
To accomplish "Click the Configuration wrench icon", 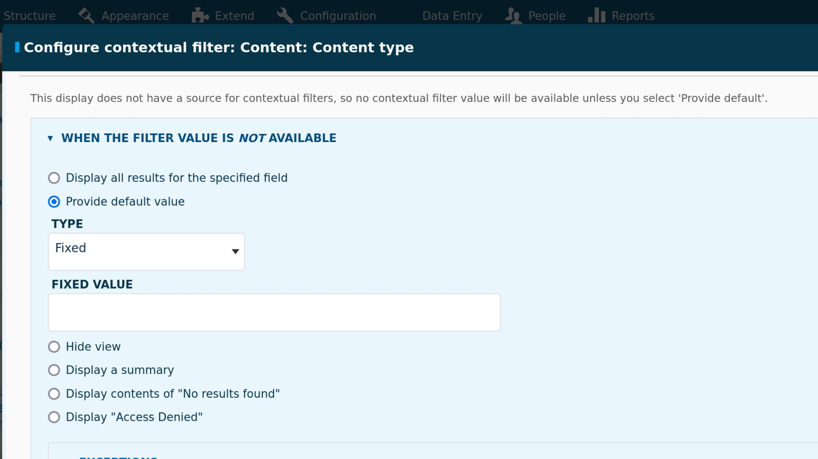I will point(285,15).
